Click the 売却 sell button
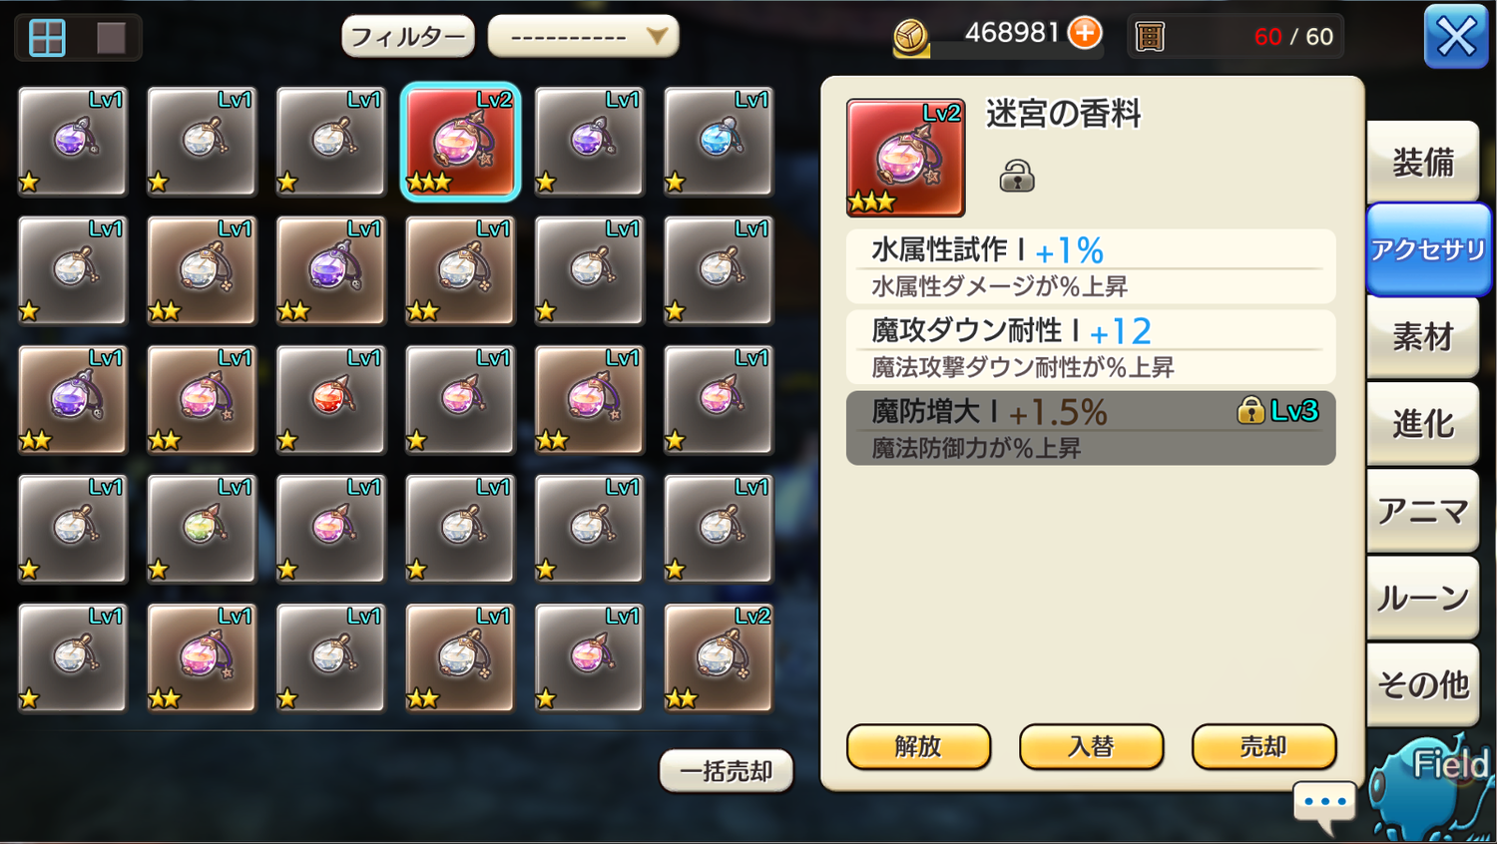Image resolution: width=1497 pixels, height=844 pixels. pyautogui.click(x=1263, y=746)
